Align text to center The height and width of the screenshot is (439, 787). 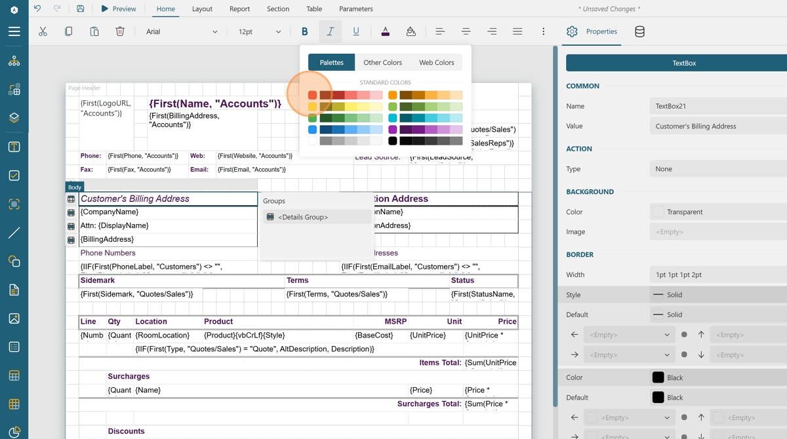point(466,31)
